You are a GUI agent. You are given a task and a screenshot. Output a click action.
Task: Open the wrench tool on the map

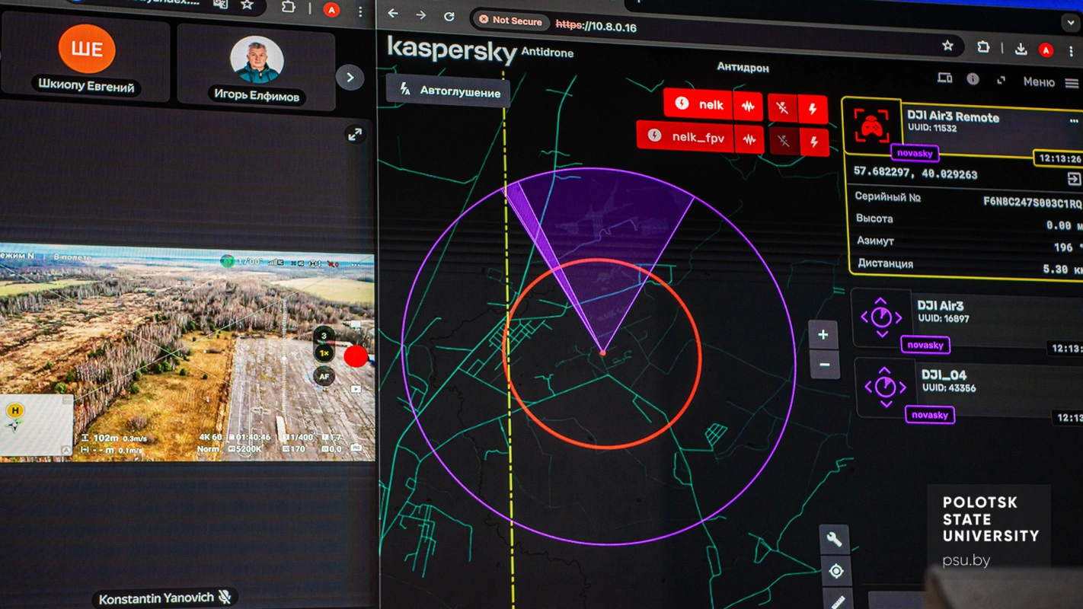(835, 539)
